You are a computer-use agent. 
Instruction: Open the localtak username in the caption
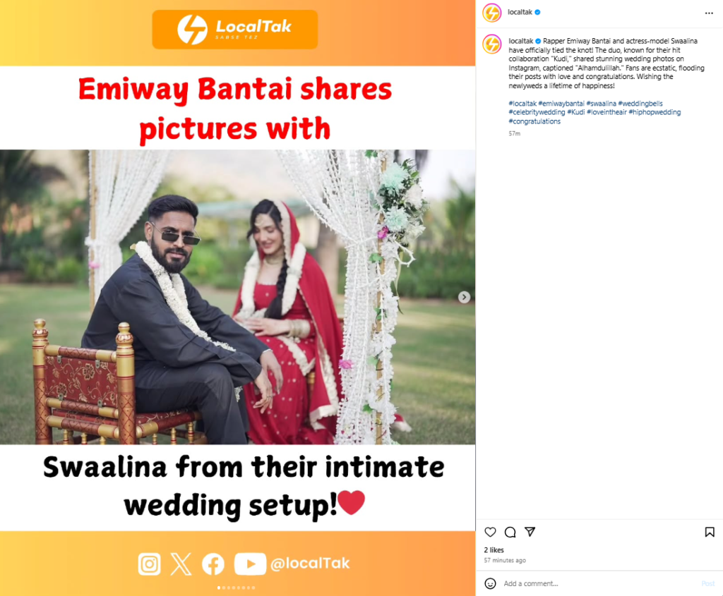(x=520, y=41)
